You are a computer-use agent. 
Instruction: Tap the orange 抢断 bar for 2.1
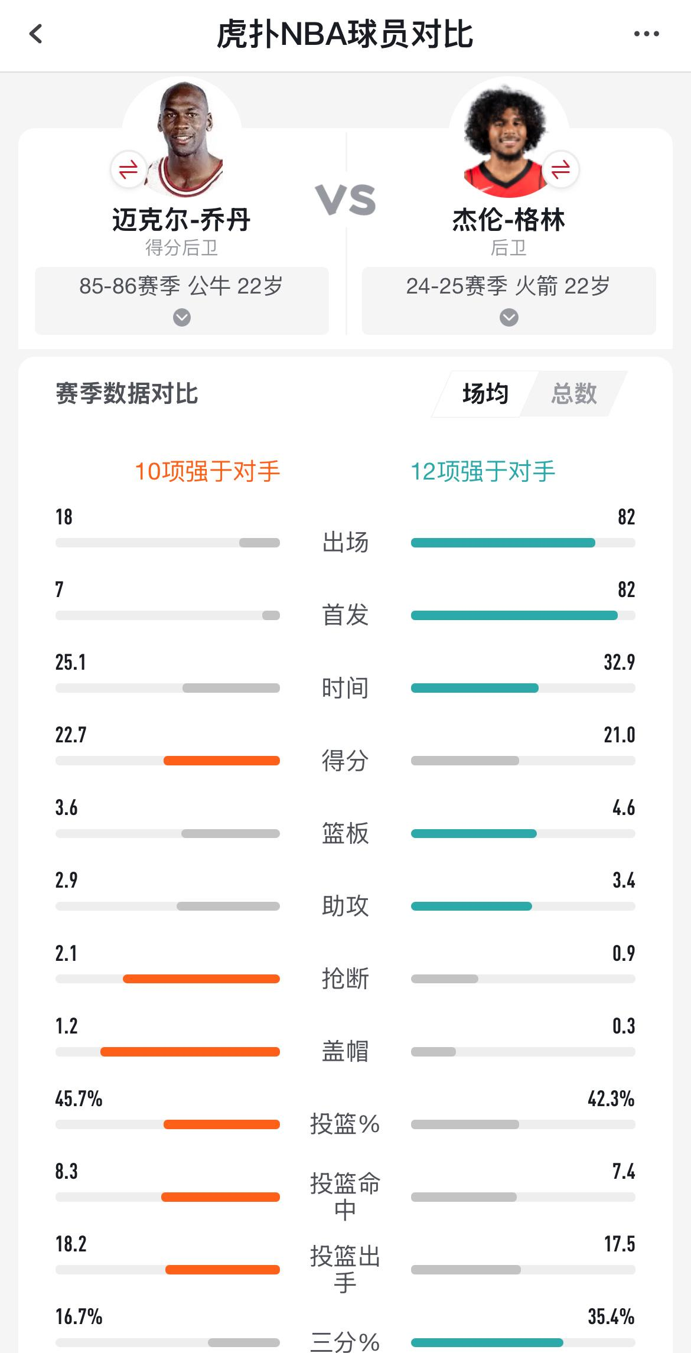tap(201, 979)
